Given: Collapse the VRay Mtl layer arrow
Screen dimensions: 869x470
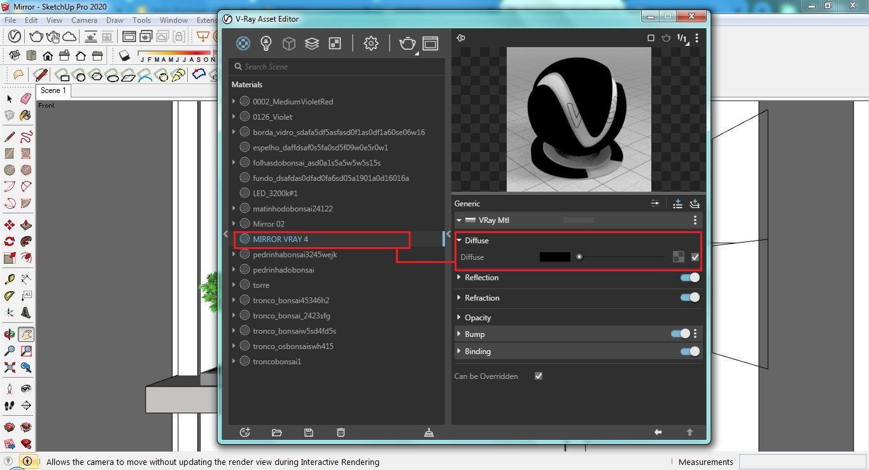Looking at the screenshot, I should click(459, 220).
